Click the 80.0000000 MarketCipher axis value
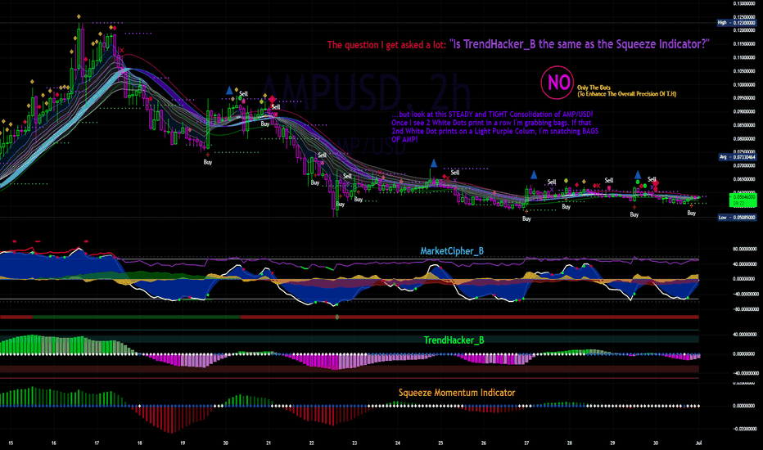 pos(744,249)
